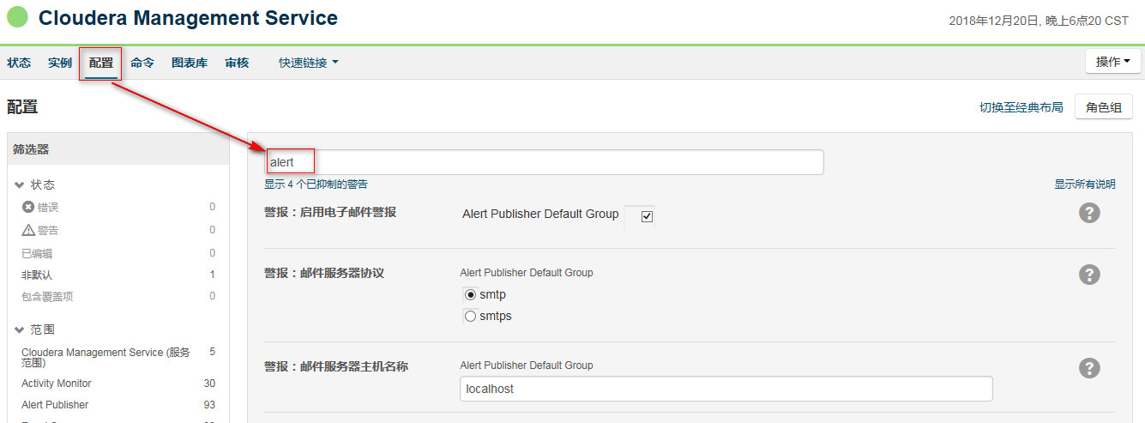
Task: Open help for 启用电子邮件警报 setting
Action: [1089, 213]
